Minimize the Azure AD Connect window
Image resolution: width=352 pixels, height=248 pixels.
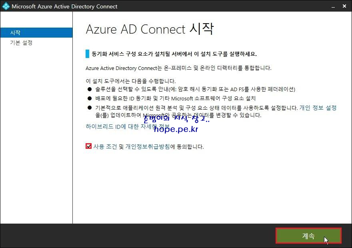pyautogui.click(x=333, y=6)
